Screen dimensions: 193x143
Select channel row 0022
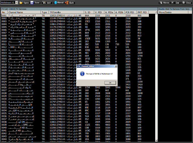click(75, 76)
